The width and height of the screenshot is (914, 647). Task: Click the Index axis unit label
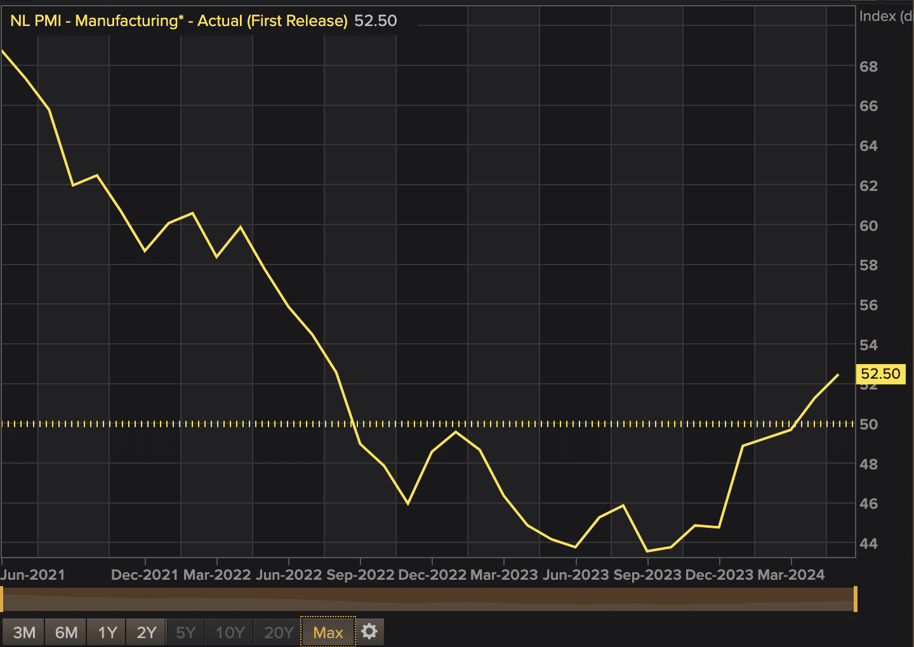[886, 16]
